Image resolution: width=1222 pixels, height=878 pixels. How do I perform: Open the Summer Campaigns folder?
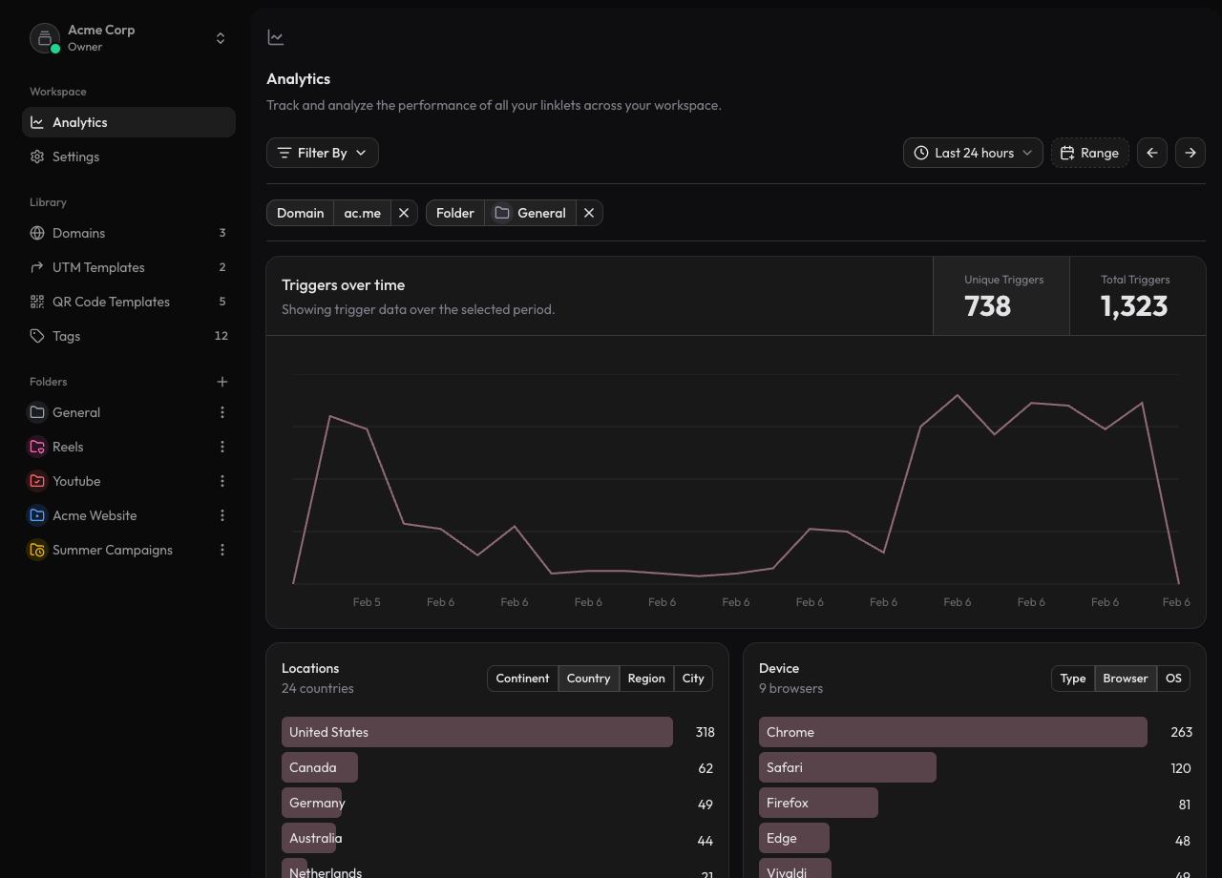tap(112, 549)
